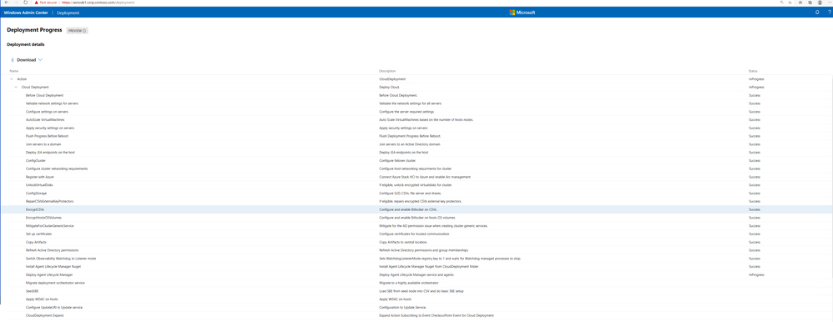
Task: Open the notifications bell icon
Action: [x=817, y=13]
